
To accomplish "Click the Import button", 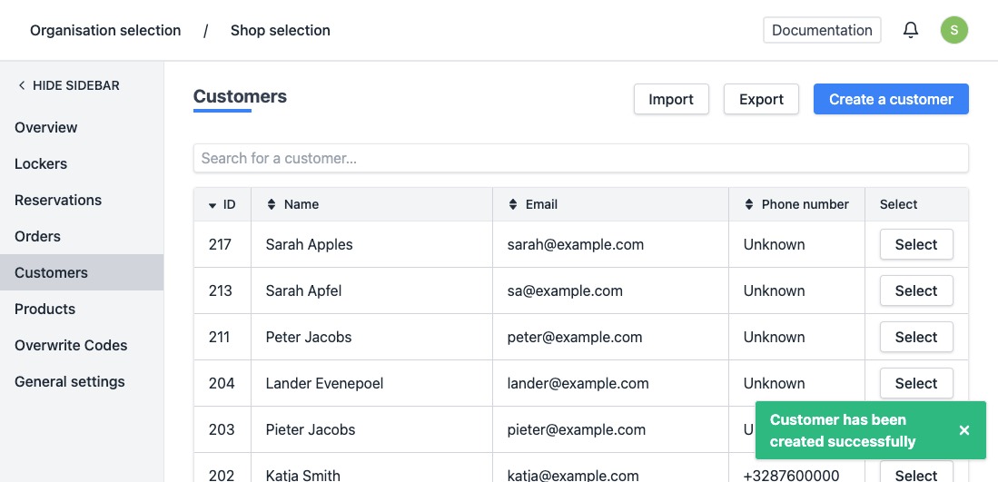I will (x=670, y=100).
